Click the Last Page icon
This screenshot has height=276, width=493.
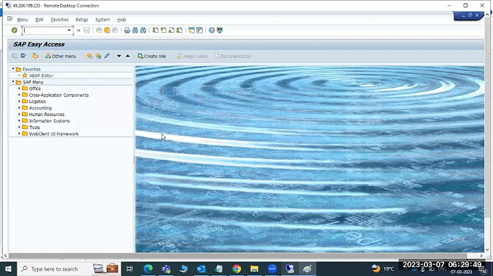pyautogui.click(x=179, y=30)
